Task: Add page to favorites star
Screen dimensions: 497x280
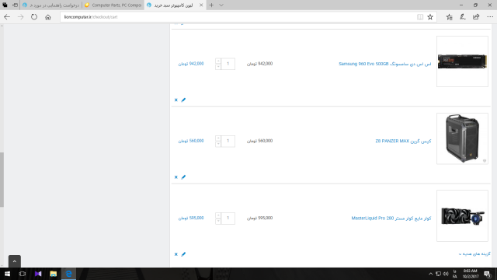Action: point(430,17)
